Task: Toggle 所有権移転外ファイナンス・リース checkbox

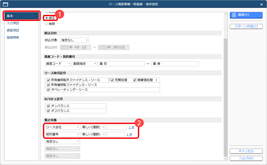Action: 48,80
